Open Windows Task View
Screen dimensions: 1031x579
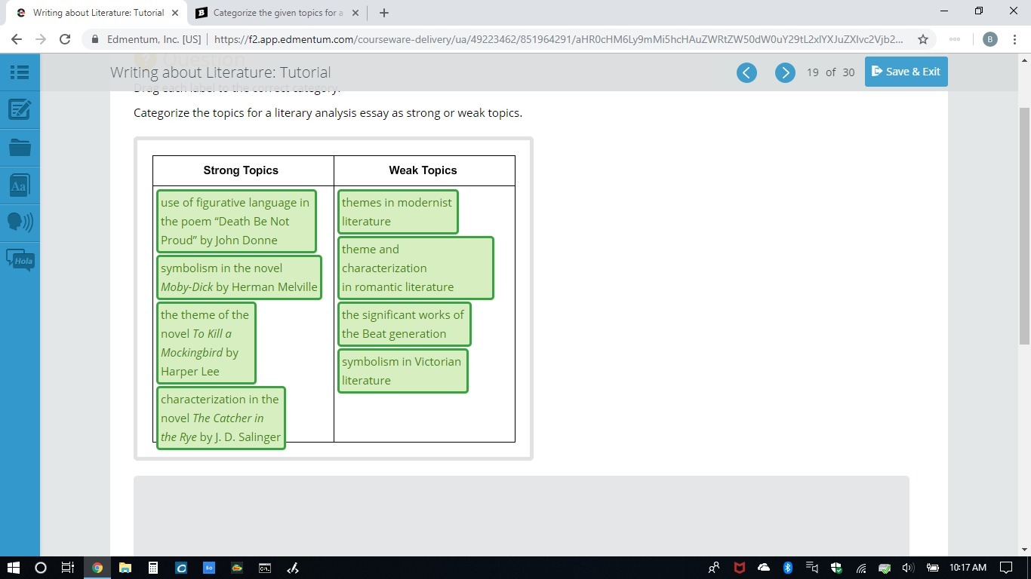point(68,568)
